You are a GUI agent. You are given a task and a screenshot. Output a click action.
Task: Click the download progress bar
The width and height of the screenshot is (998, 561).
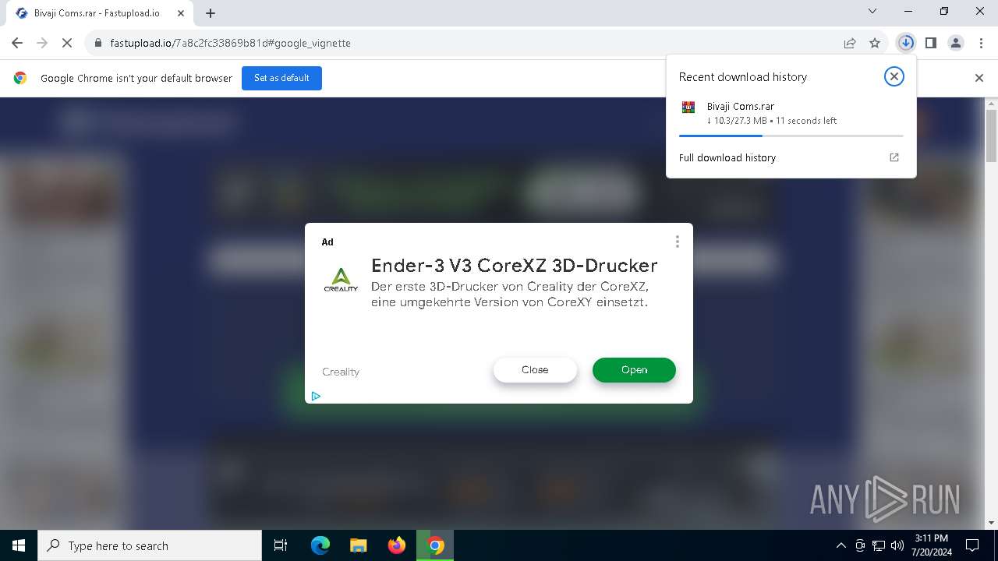(791, 136)
